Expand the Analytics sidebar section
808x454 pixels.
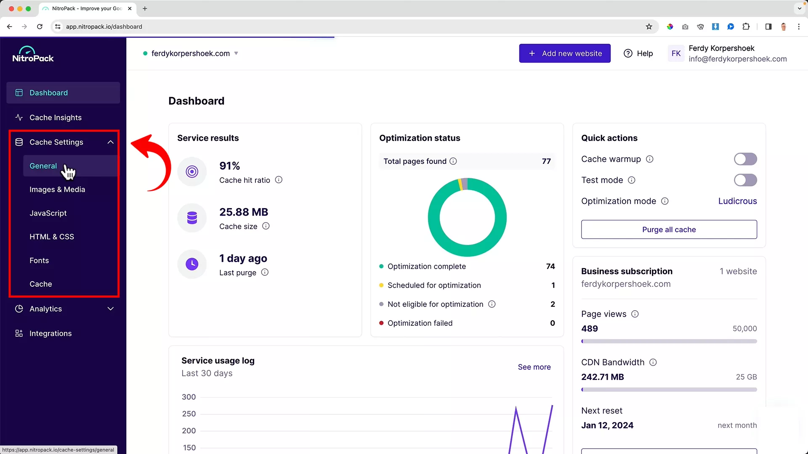pyautogui.click(x=111, y=309)
